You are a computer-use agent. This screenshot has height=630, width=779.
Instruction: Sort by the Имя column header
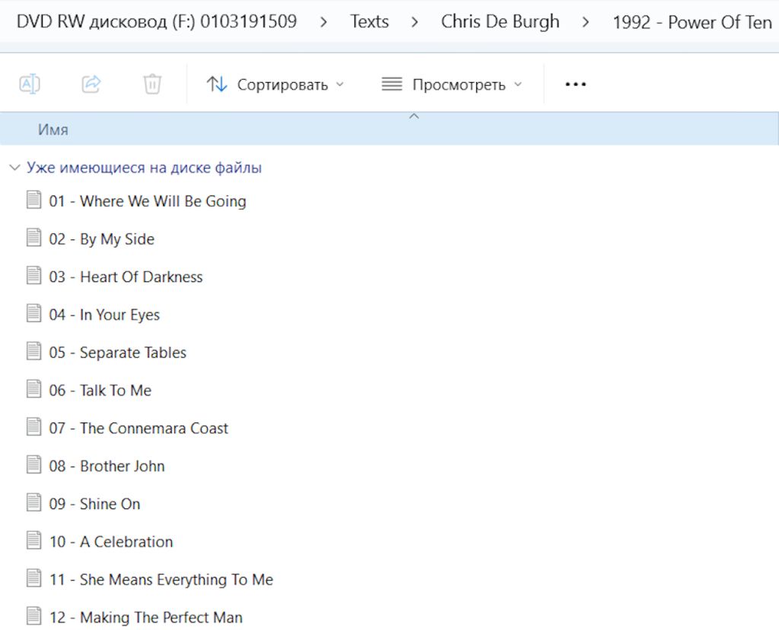point(53,130)
